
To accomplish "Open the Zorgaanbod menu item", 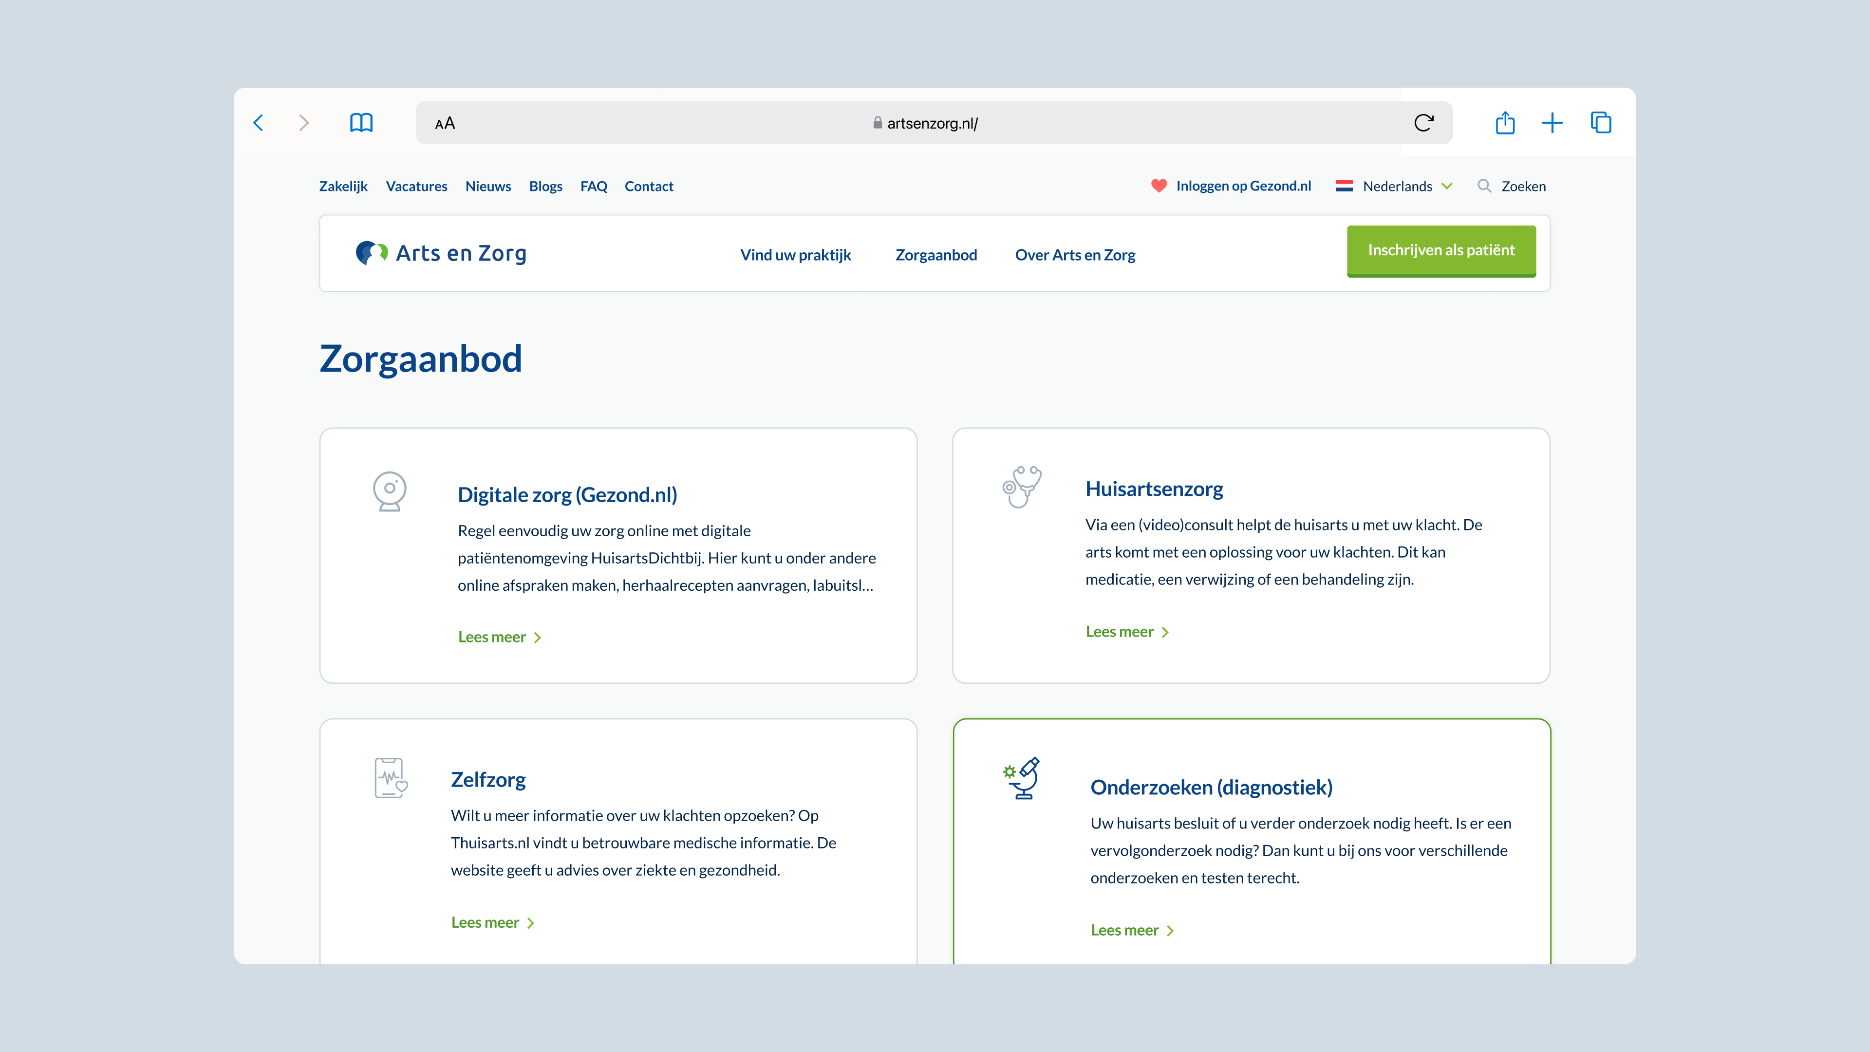I will pos(935,255).
